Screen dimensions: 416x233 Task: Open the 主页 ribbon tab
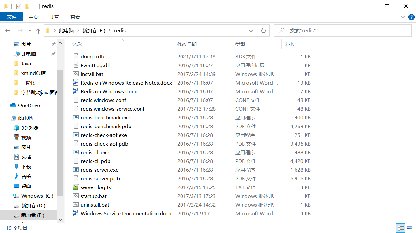(33, 17)
